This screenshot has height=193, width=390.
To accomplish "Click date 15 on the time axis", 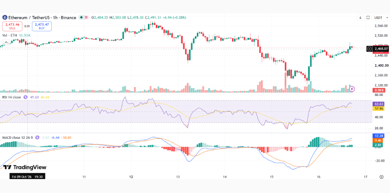I will 271,177.
